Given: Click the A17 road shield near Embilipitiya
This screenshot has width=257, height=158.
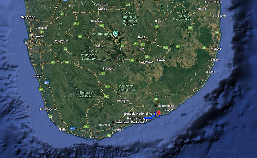Looking at the screenshot, I should [x=107, y=96].
